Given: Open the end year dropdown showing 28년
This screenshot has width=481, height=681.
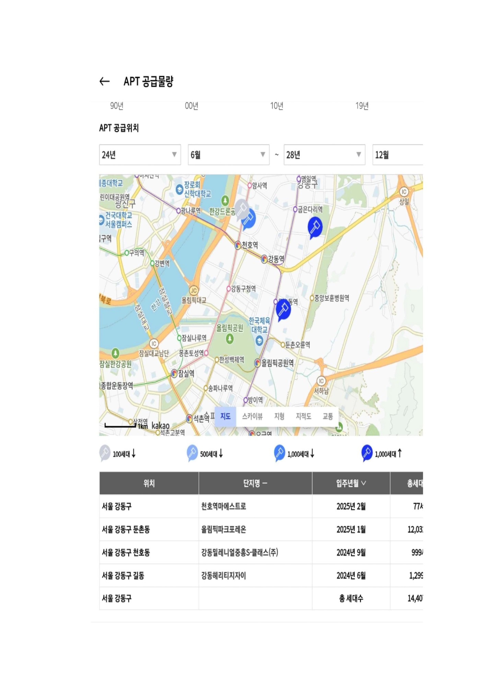Looking at the screenshot, I should [x=324, y=155].
